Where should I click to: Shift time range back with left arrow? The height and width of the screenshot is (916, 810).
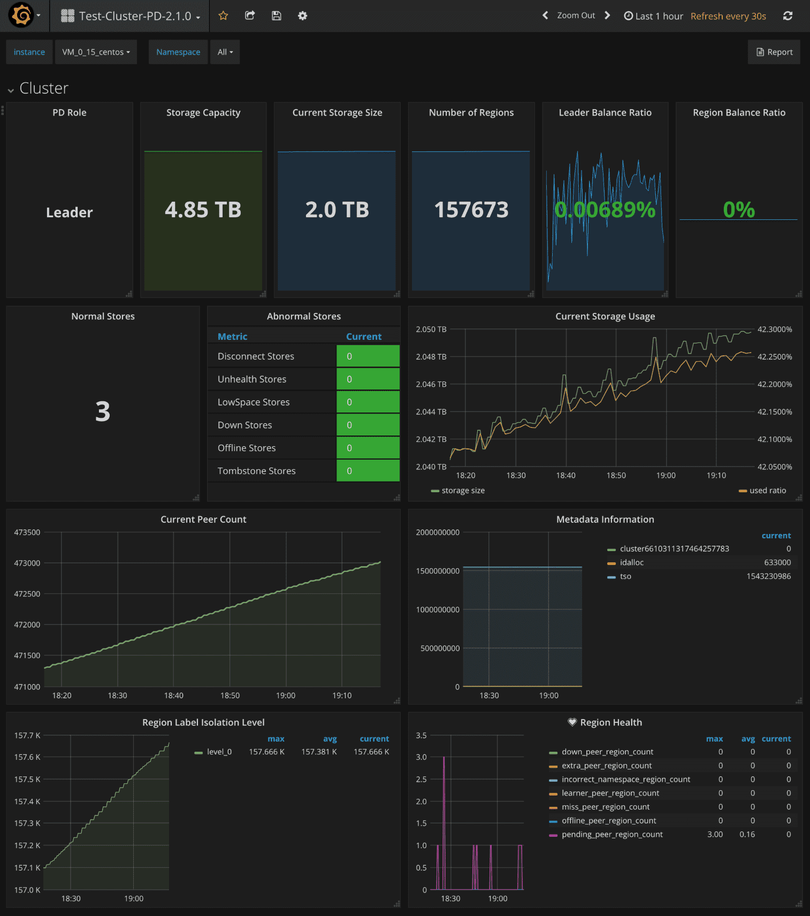click(545, 16)
